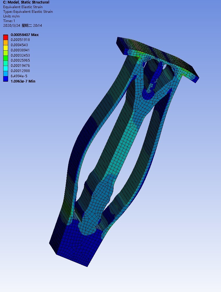Click the yellow legend color band

(x=6, y=48)
